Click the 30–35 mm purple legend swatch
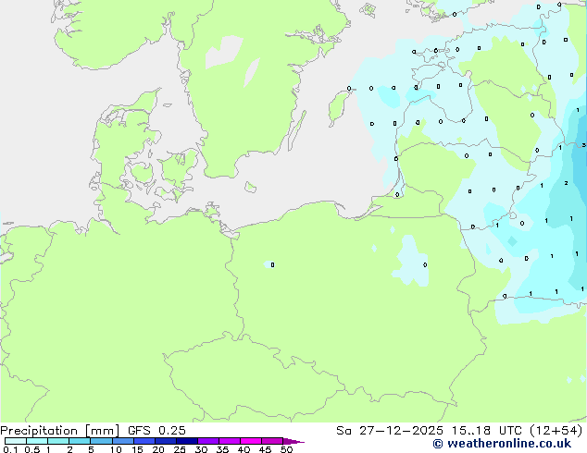Image resolution: width=587 pixels, height=453 pixels. tap(207, 441)
